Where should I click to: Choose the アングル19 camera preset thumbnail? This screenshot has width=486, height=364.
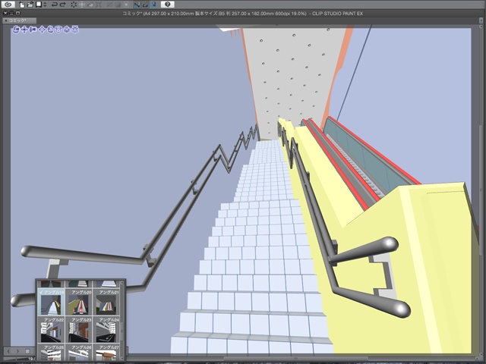[51, 302]
